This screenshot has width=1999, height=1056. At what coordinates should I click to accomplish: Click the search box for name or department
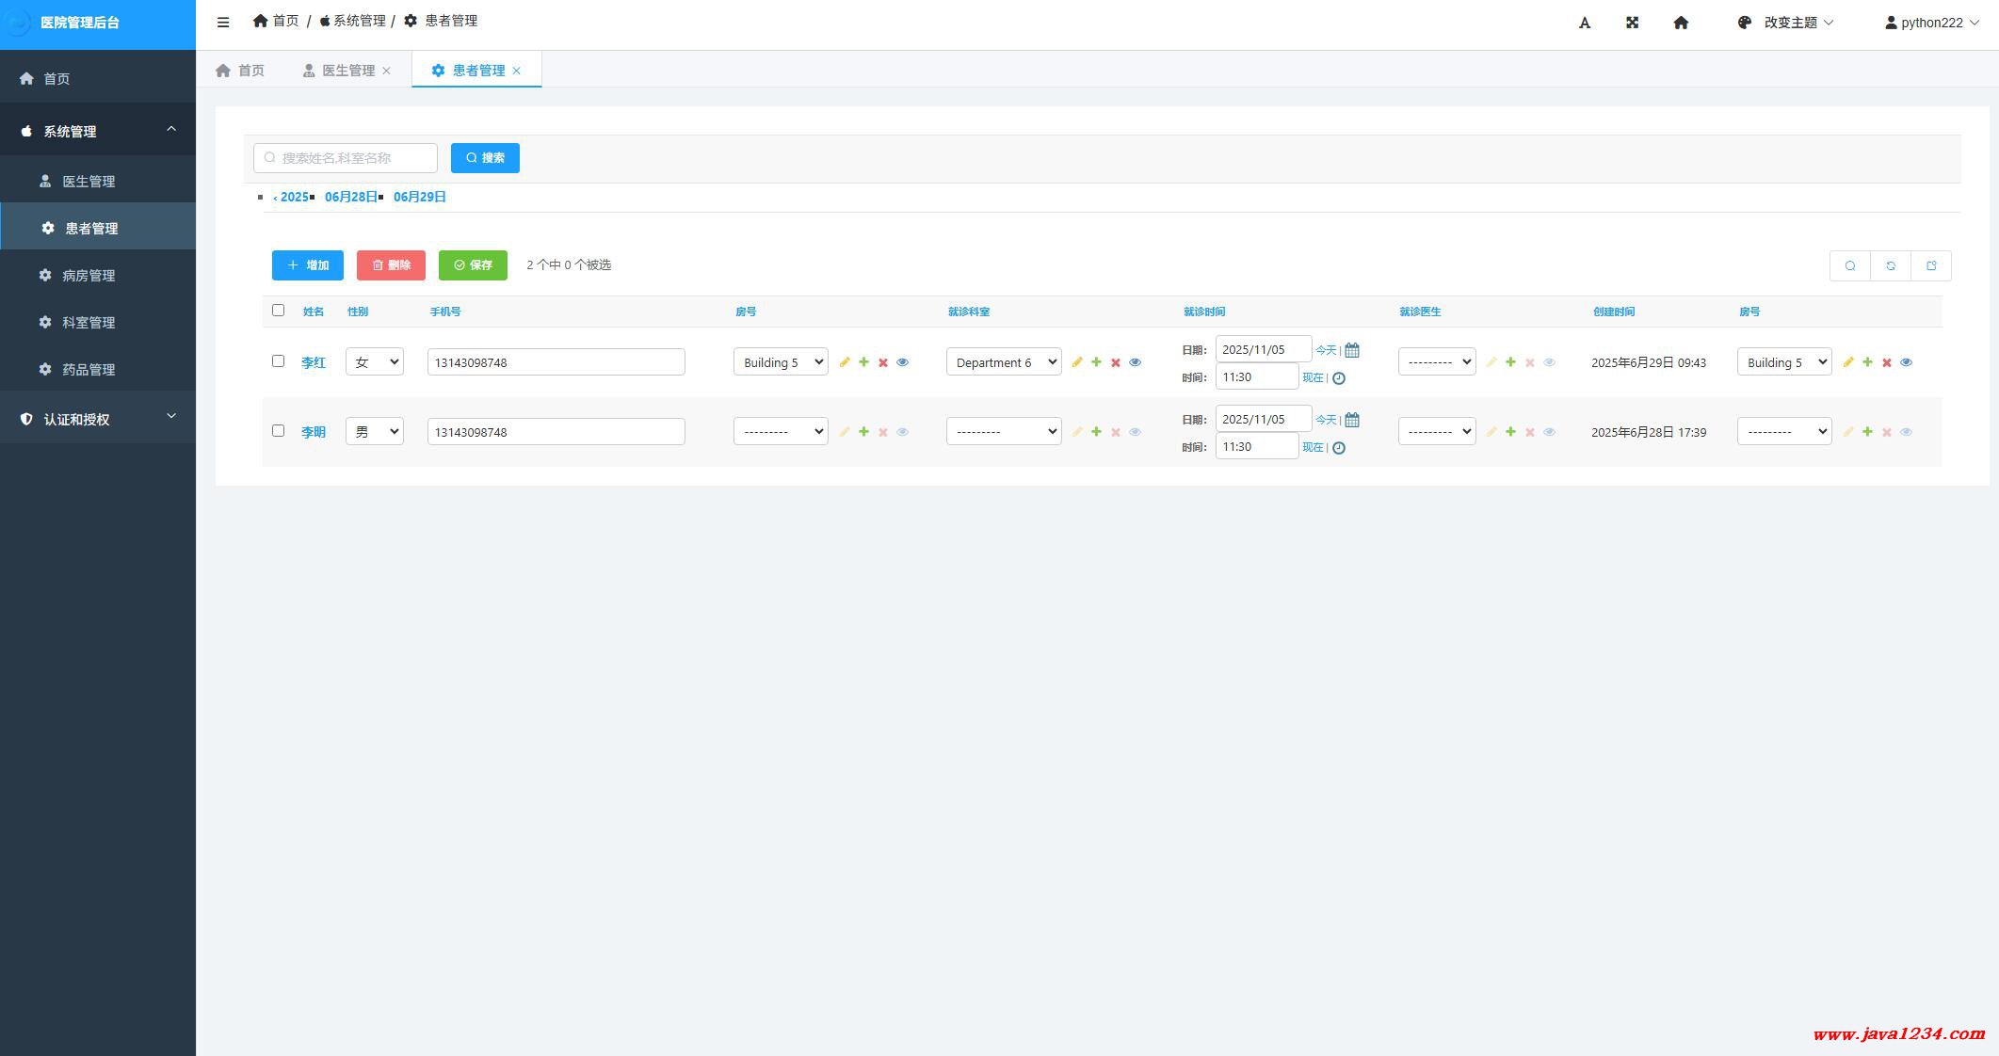tap(346, 158)
